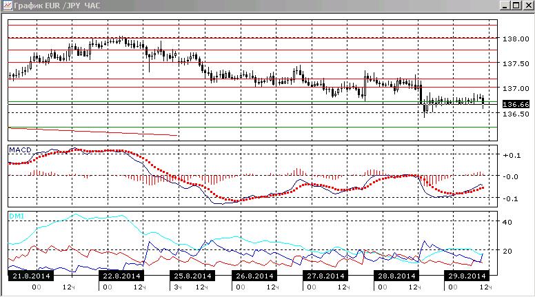The height and width of the screenshot is (297, 535).
Task: Click the DMI indicator label
Action: point(17,216)
